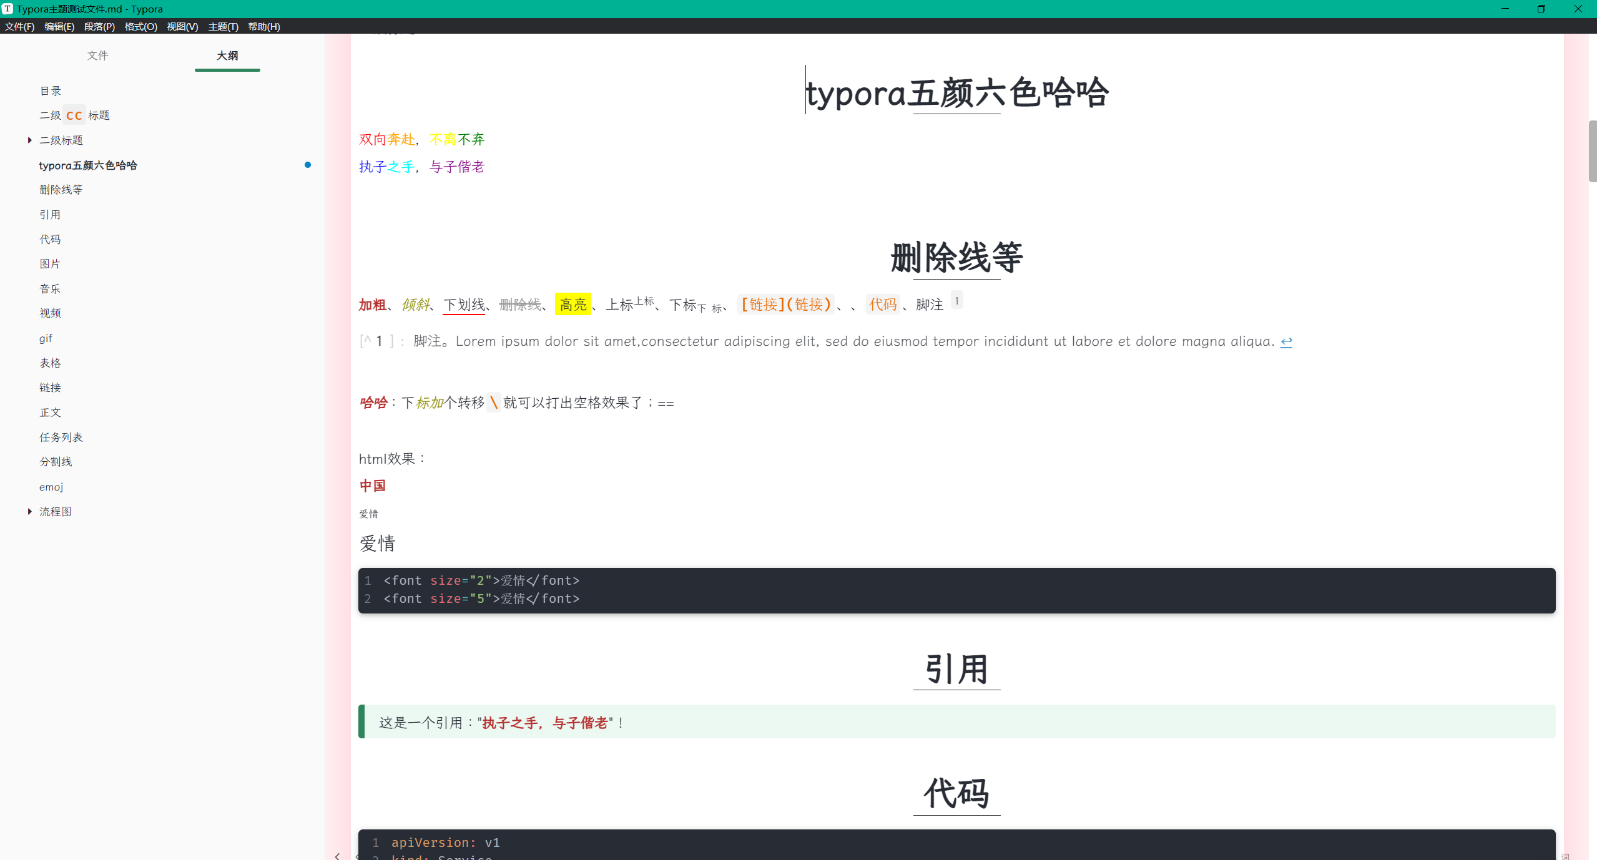The image size is (1597, 860).
Task: Jump to 视频 in outline
Action: [51, 313]
